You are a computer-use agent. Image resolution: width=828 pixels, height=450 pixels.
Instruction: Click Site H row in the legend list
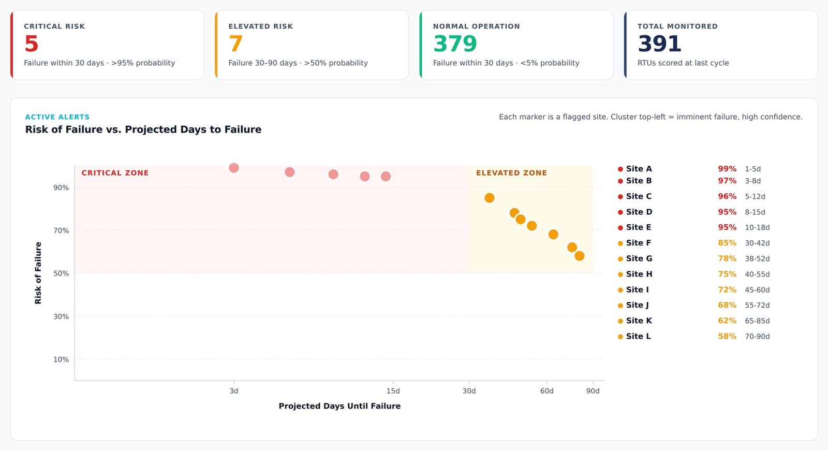(694, 274)
